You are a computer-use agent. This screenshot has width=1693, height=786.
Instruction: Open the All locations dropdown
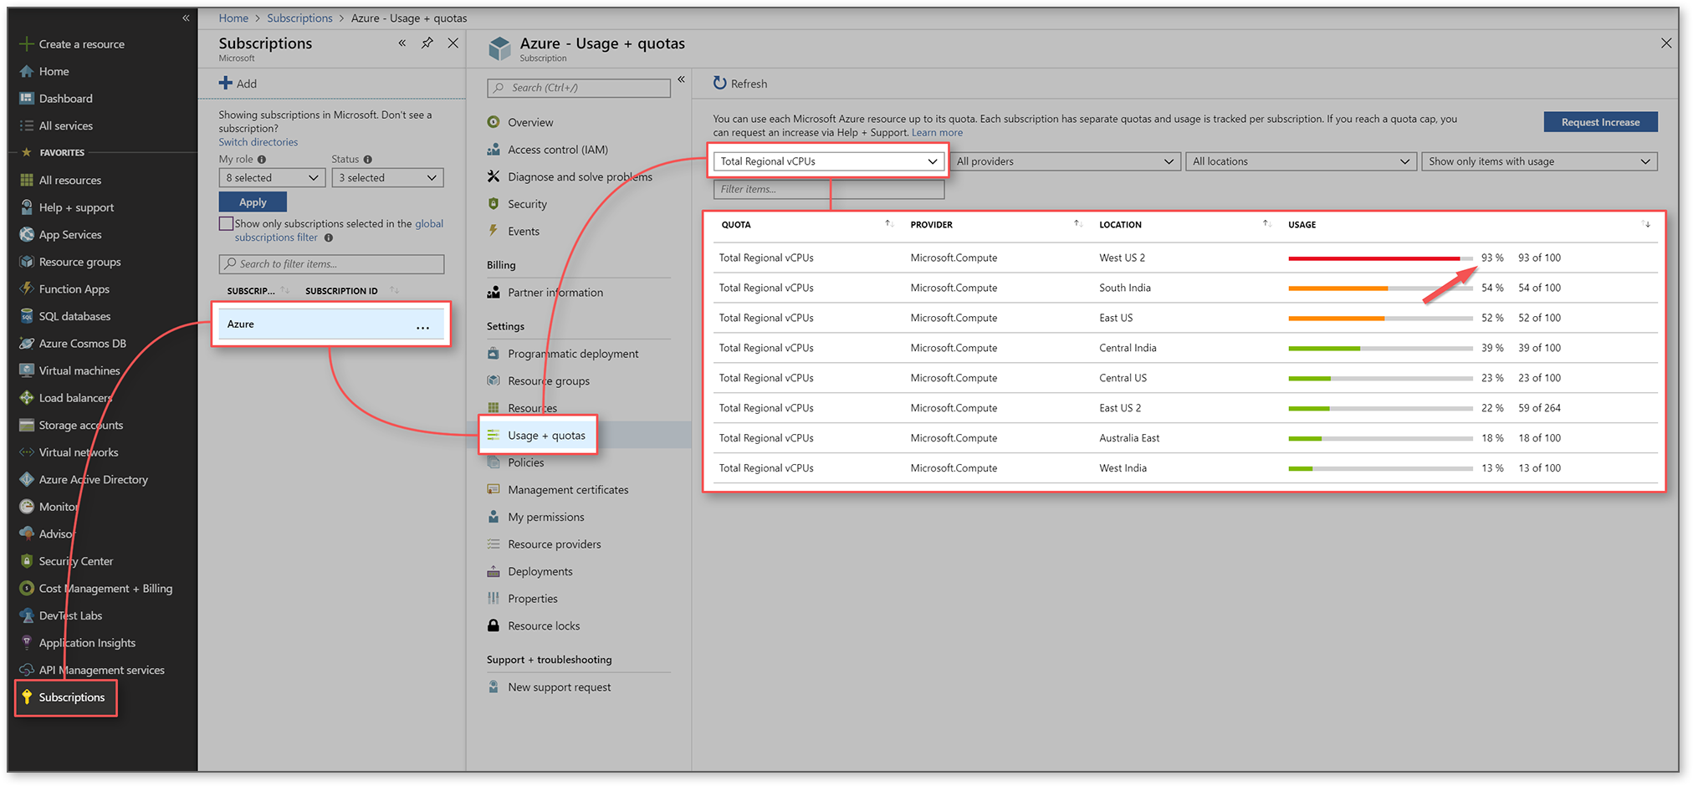click(1301, 161)
